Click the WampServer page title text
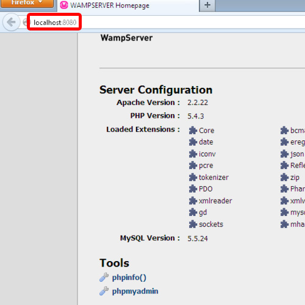 (x=126, y=38)
